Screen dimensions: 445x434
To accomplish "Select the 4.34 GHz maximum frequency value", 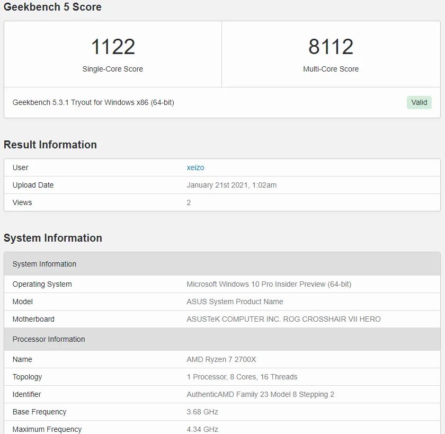I will point(202,429).
